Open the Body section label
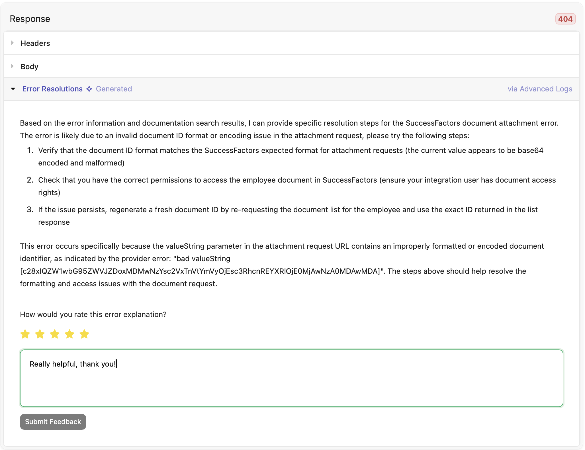The width and height of the screenshot is (585, 450). tap(29, 67)
